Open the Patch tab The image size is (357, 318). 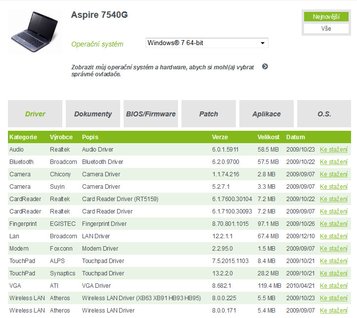[x=209, y=113]
